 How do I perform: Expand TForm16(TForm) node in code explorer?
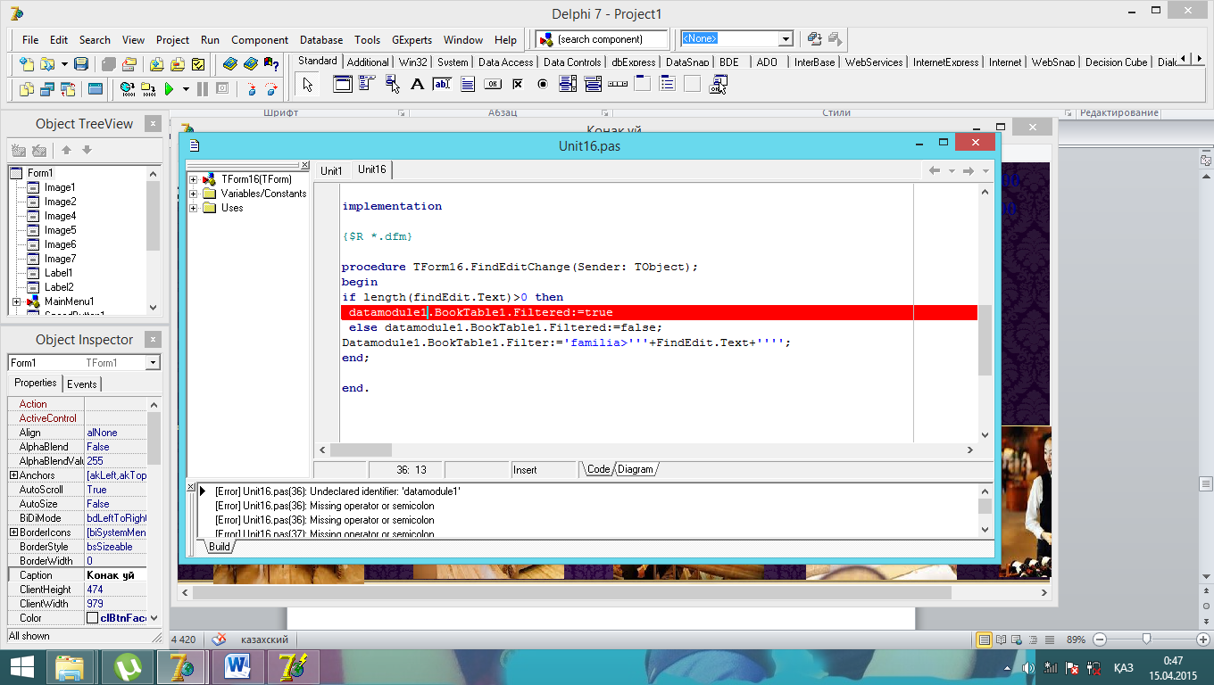[x=193, y=179]
